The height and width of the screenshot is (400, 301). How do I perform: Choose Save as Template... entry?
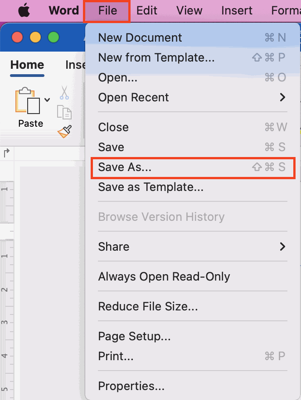pyautogui.click(x=192, y=187)
